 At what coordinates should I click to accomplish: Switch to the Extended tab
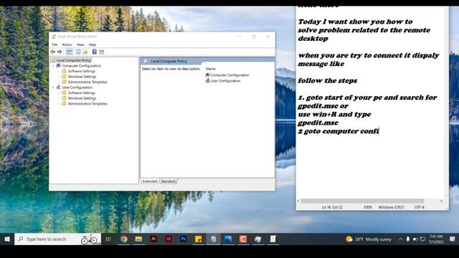[x=150, y=181]
